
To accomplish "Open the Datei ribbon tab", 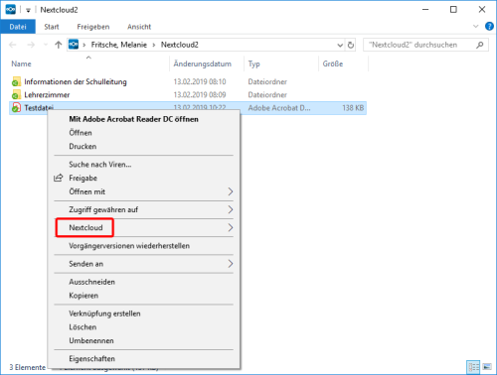I will tap(18, 27).
